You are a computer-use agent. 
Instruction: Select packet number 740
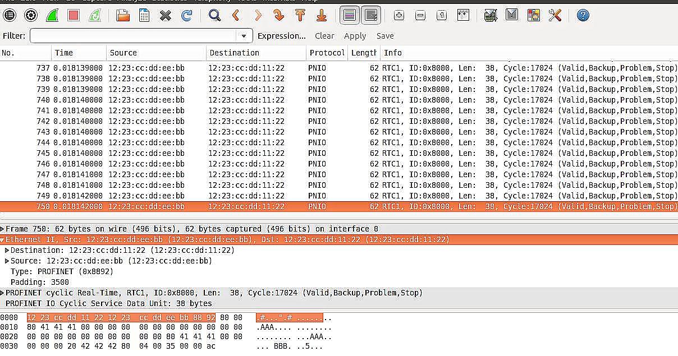coord(339,100)
